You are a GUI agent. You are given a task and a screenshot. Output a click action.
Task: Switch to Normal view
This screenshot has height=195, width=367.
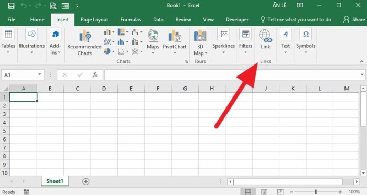tap(248, 192)
